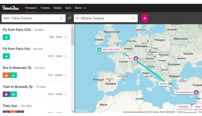Viewport: 202px width, 116px height.
Task: Click scrollbar down arrow in route list
Action: point(72,111)
